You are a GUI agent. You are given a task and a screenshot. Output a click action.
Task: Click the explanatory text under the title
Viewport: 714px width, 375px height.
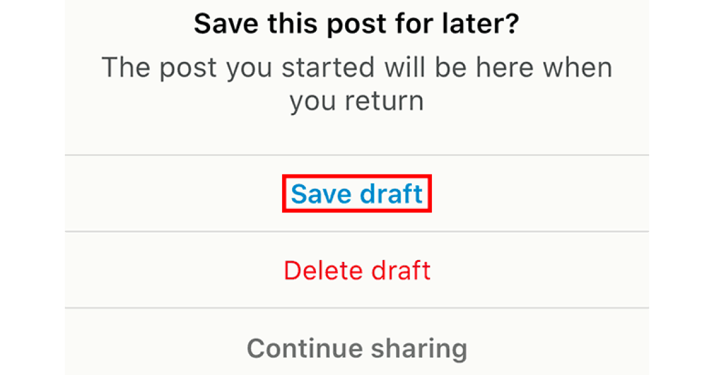click(x=357, y=83)
